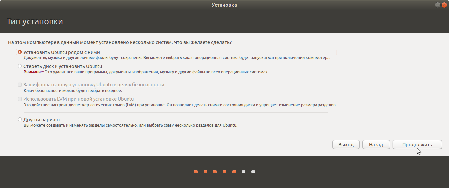Click the "Внимание" warning description text
Viewport: 449px width, 188px height.
[146, 72]
